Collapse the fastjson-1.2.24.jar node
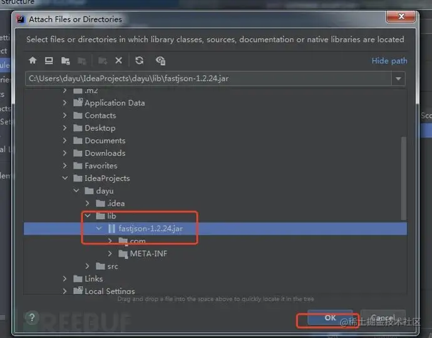Image resolution: width=432 pixels, height=338 pixels. [99, 228]
